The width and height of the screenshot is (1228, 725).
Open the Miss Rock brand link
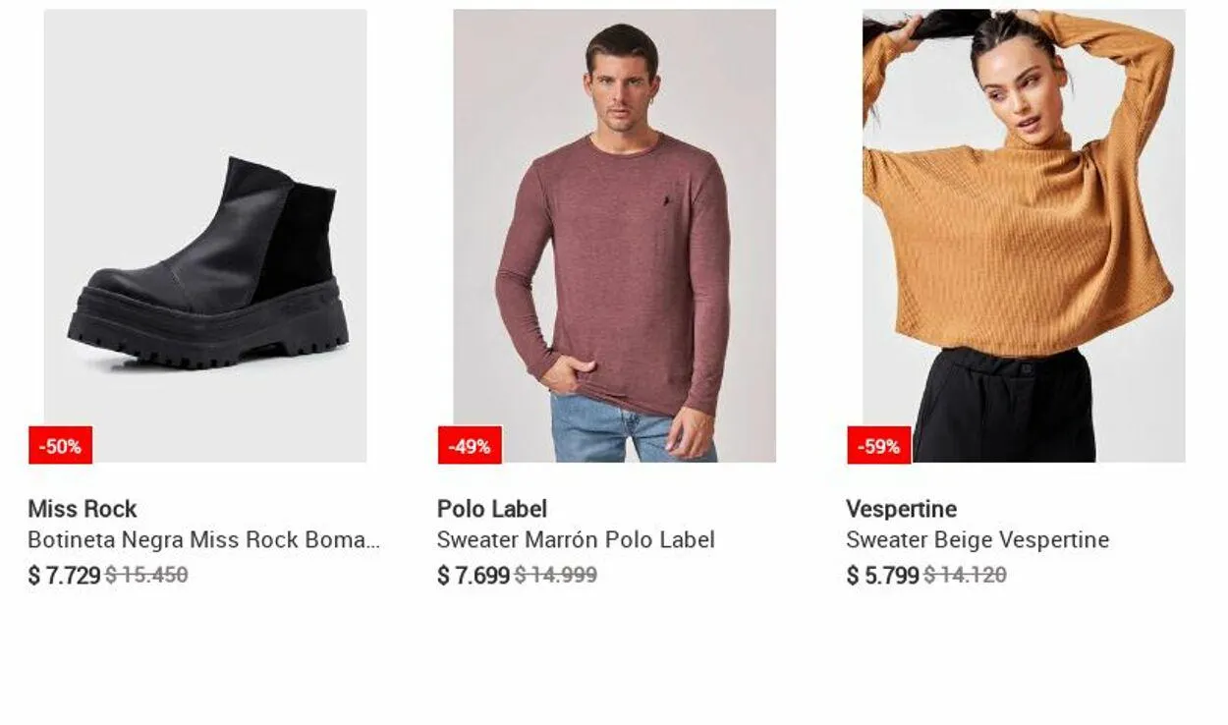point(83,509)
